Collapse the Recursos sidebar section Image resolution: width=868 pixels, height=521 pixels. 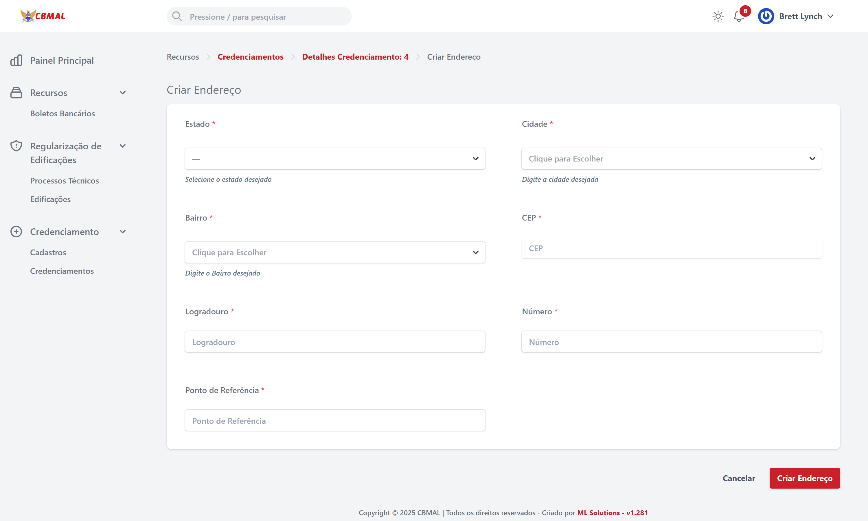[x=122, y=93]
